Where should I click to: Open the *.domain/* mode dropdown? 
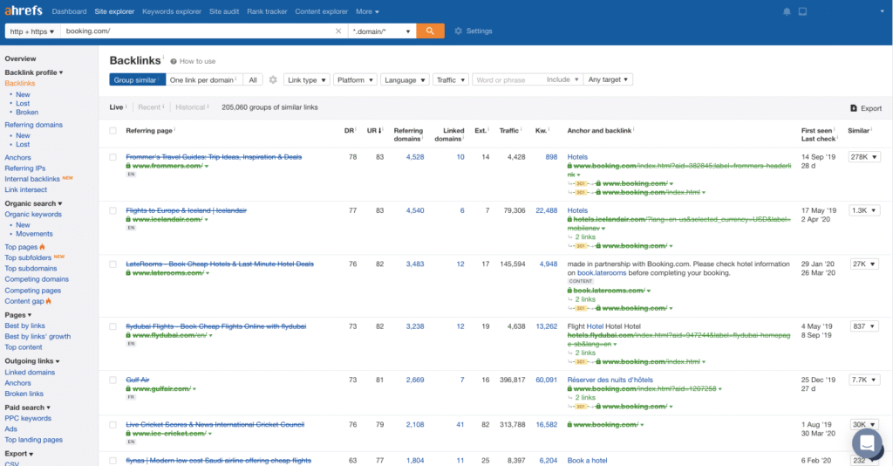(x=382, y=31)
